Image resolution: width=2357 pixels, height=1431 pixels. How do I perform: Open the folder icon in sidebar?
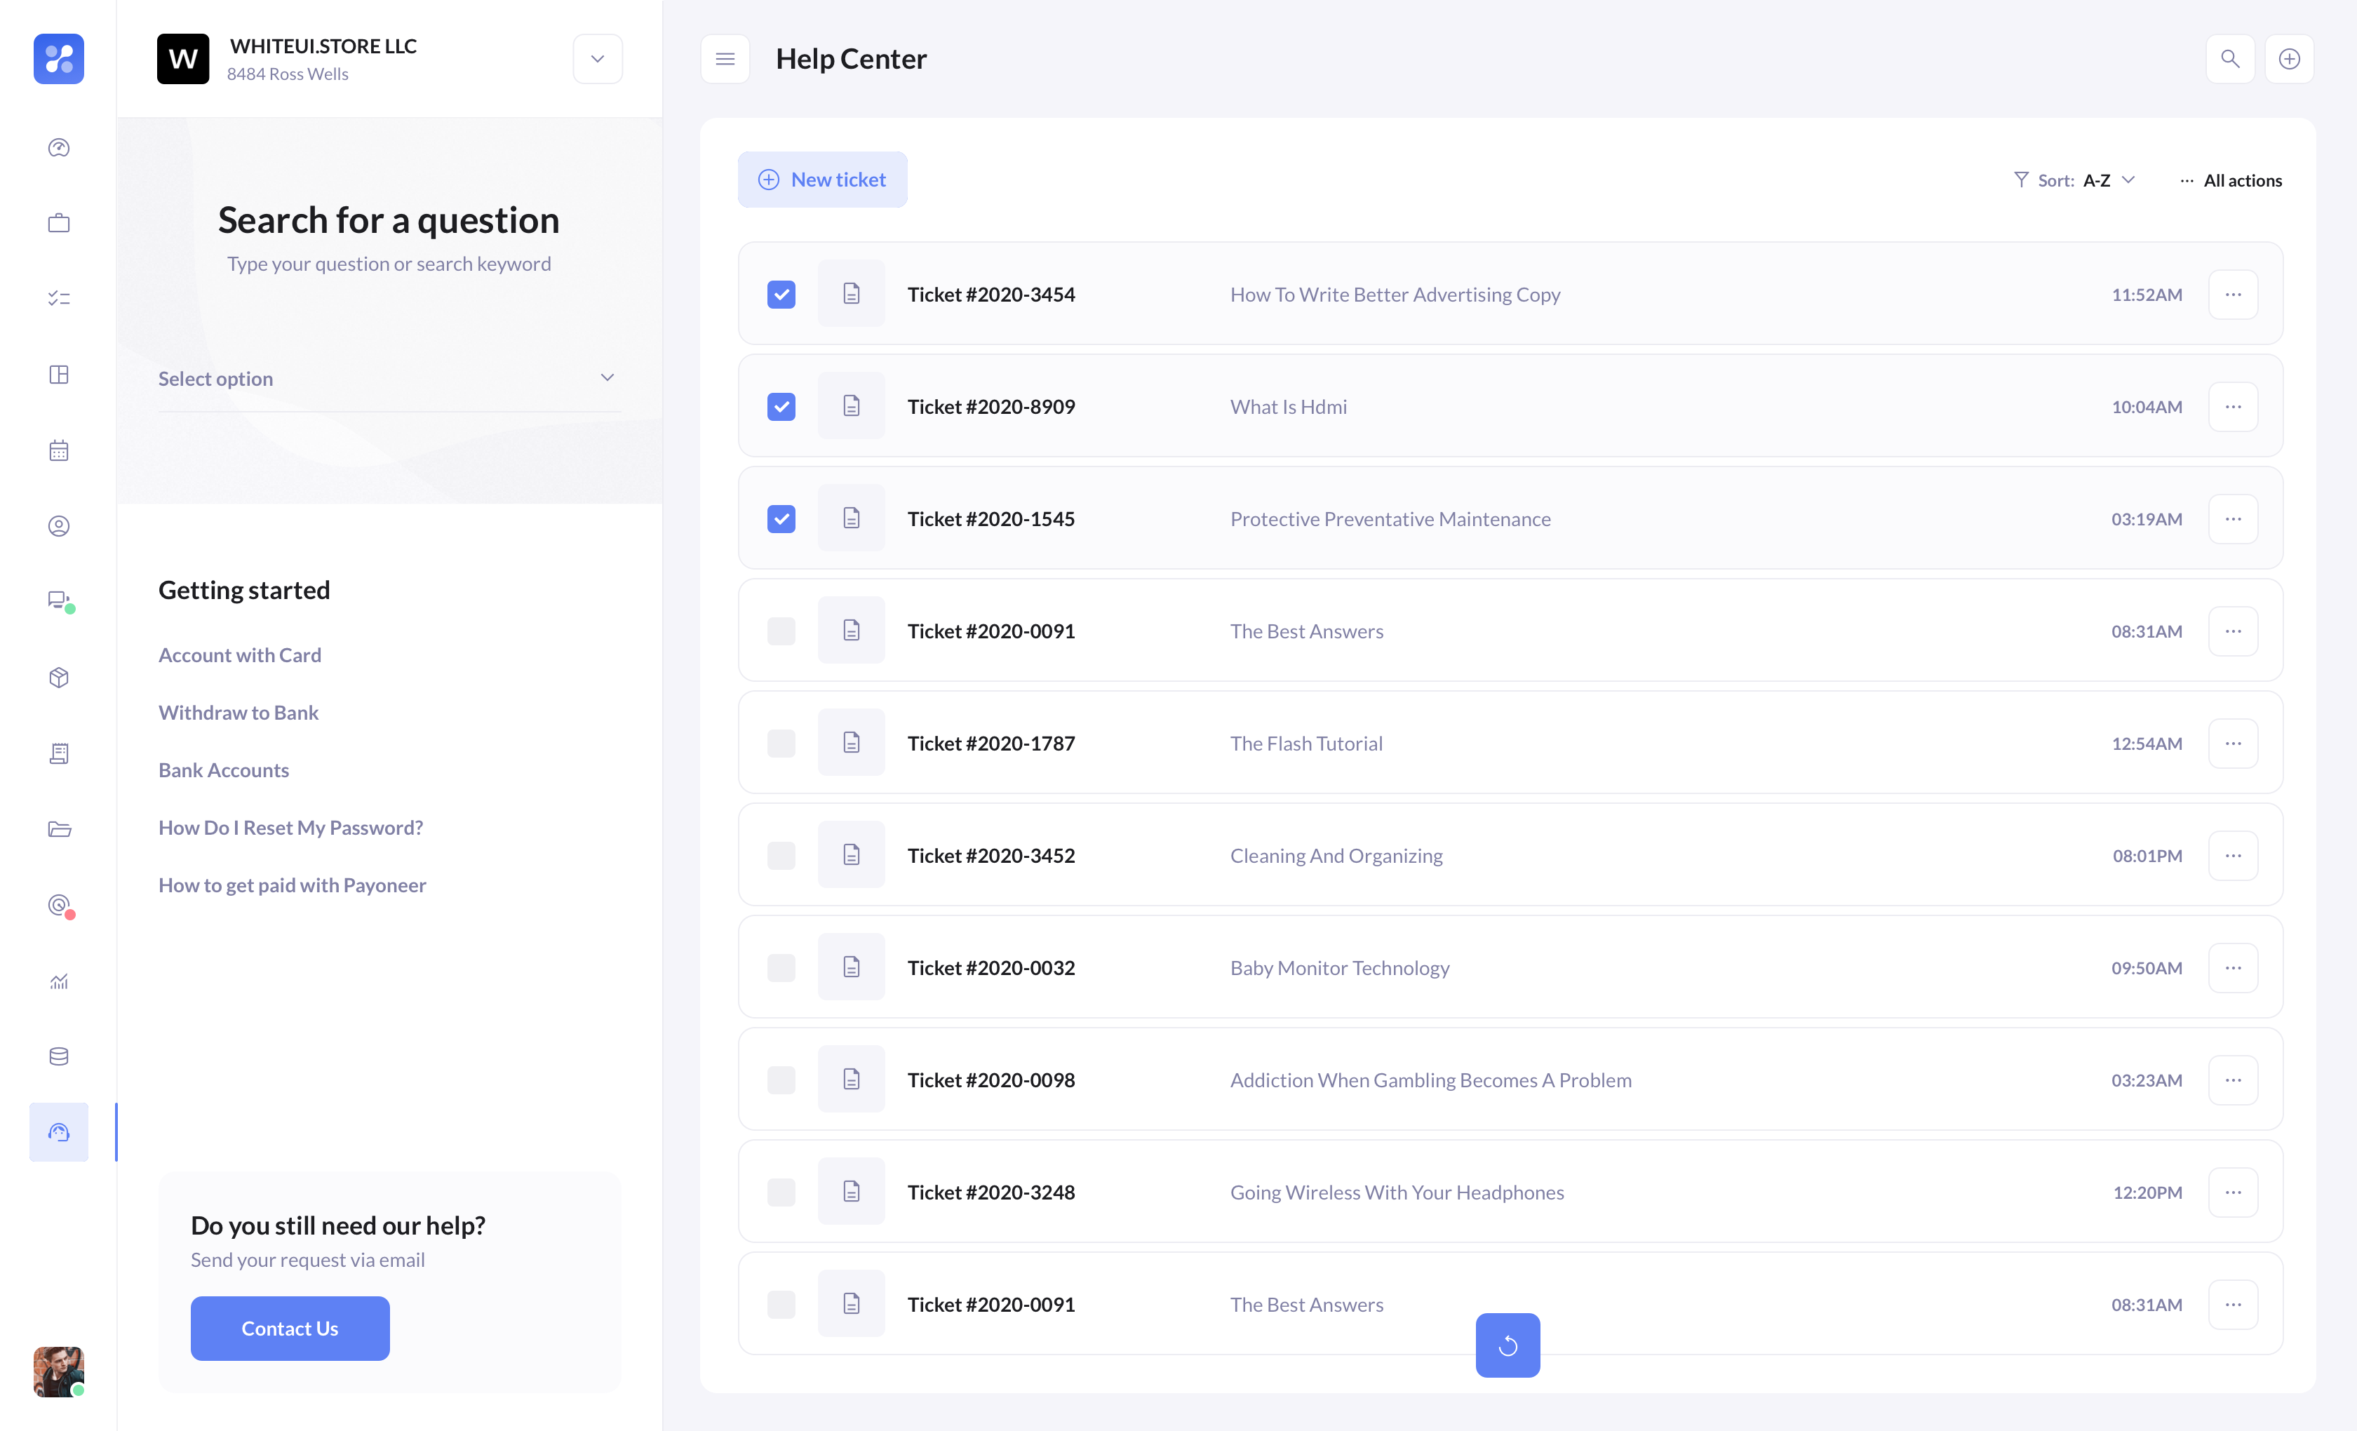pos(60,828)
